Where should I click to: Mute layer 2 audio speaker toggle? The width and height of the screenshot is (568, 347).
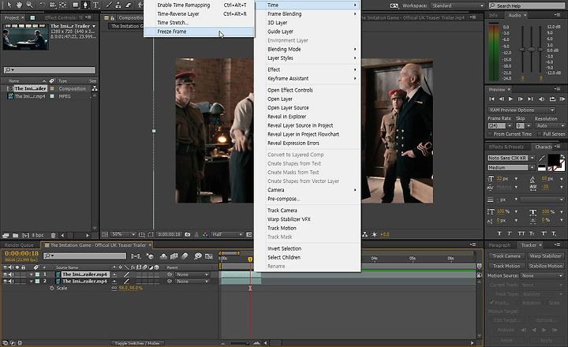click(x=12, y=281)
